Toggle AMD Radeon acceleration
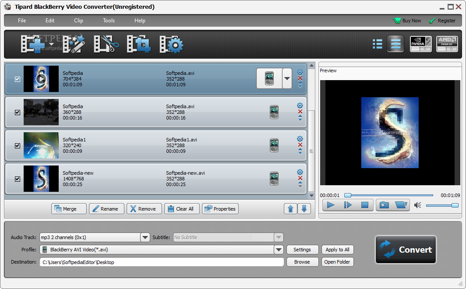 tap(447, 44)
